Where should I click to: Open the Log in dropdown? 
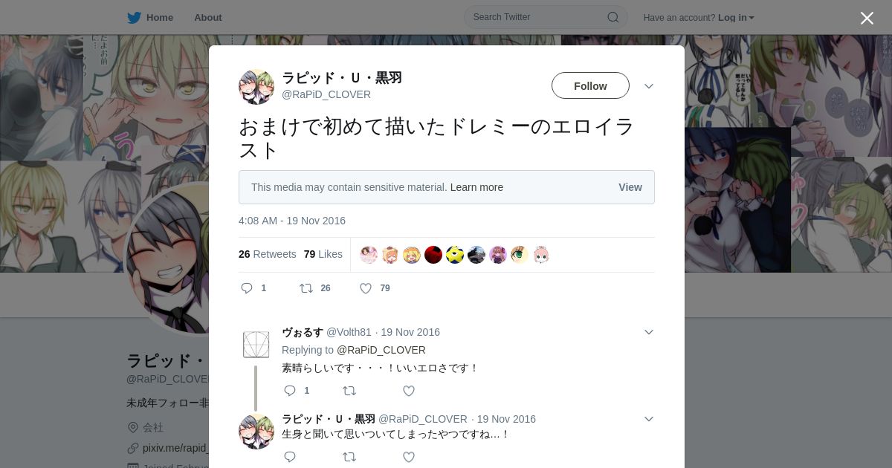(736, 18)
